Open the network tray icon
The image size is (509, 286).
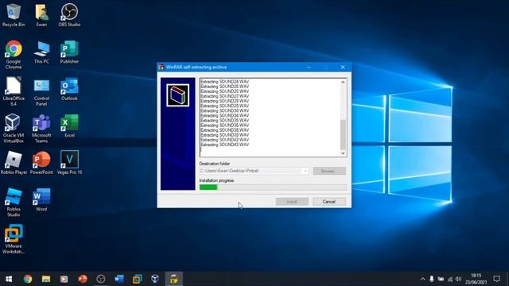pyautogui.click(x=449, y=279)
